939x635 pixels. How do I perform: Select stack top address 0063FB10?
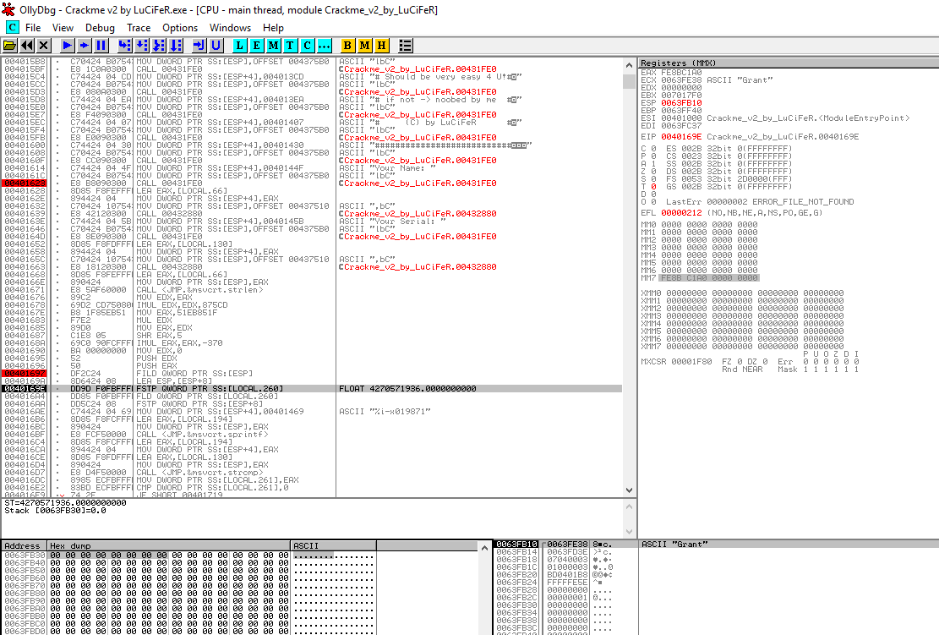(516, 545)
